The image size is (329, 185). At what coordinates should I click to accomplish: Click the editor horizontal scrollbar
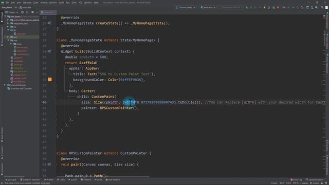(103, 177)
